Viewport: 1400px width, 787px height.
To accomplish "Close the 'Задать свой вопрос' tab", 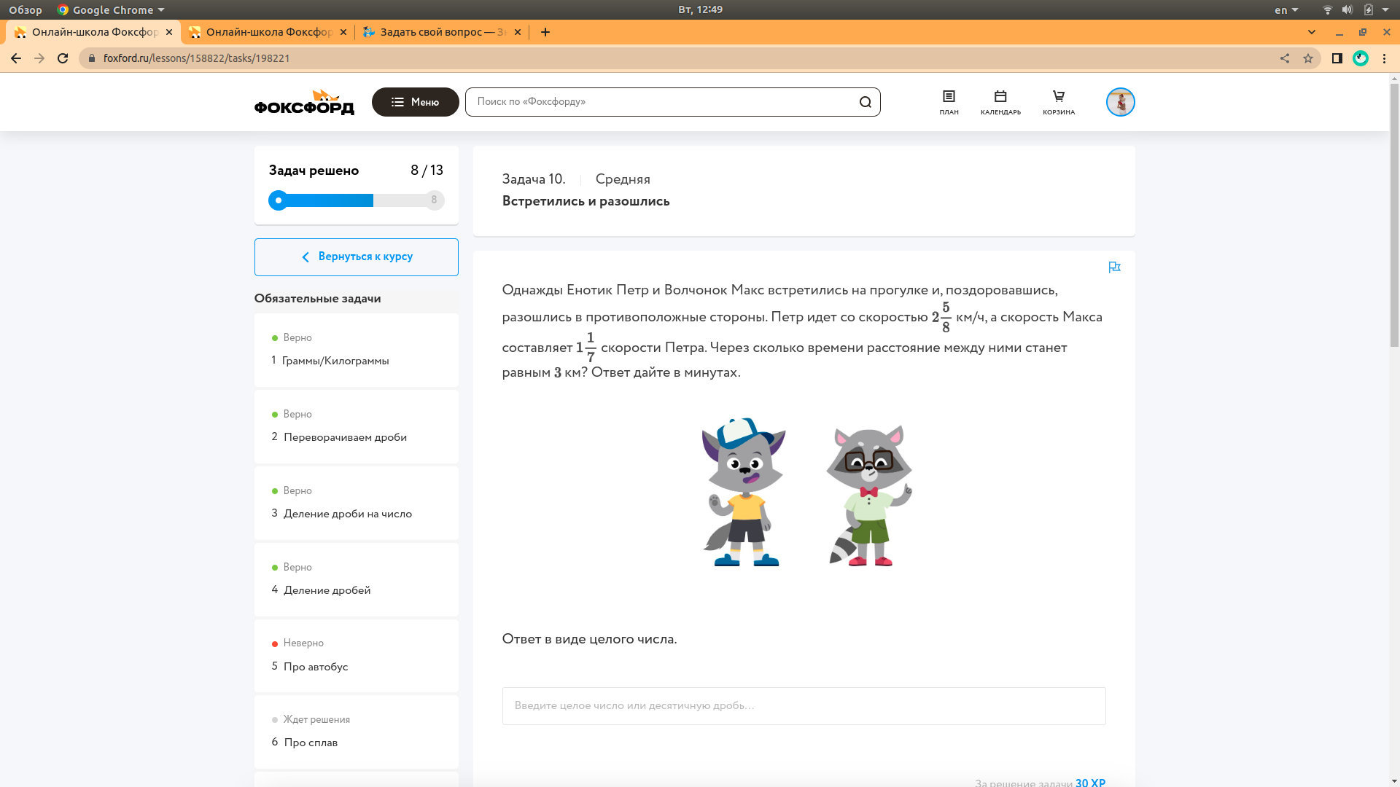I will (x=518, y=32).
